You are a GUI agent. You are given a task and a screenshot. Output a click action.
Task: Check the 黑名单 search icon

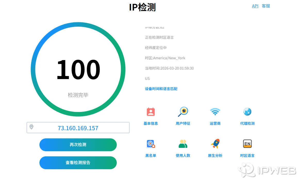tap(151, 144)
